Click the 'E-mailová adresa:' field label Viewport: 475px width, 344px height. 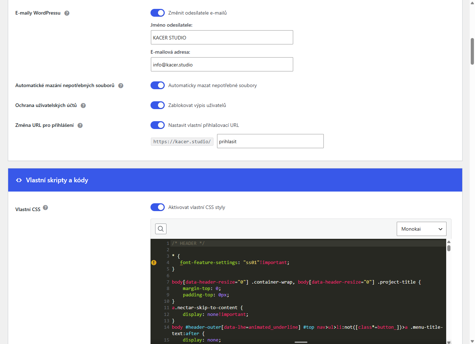[170, 52]
